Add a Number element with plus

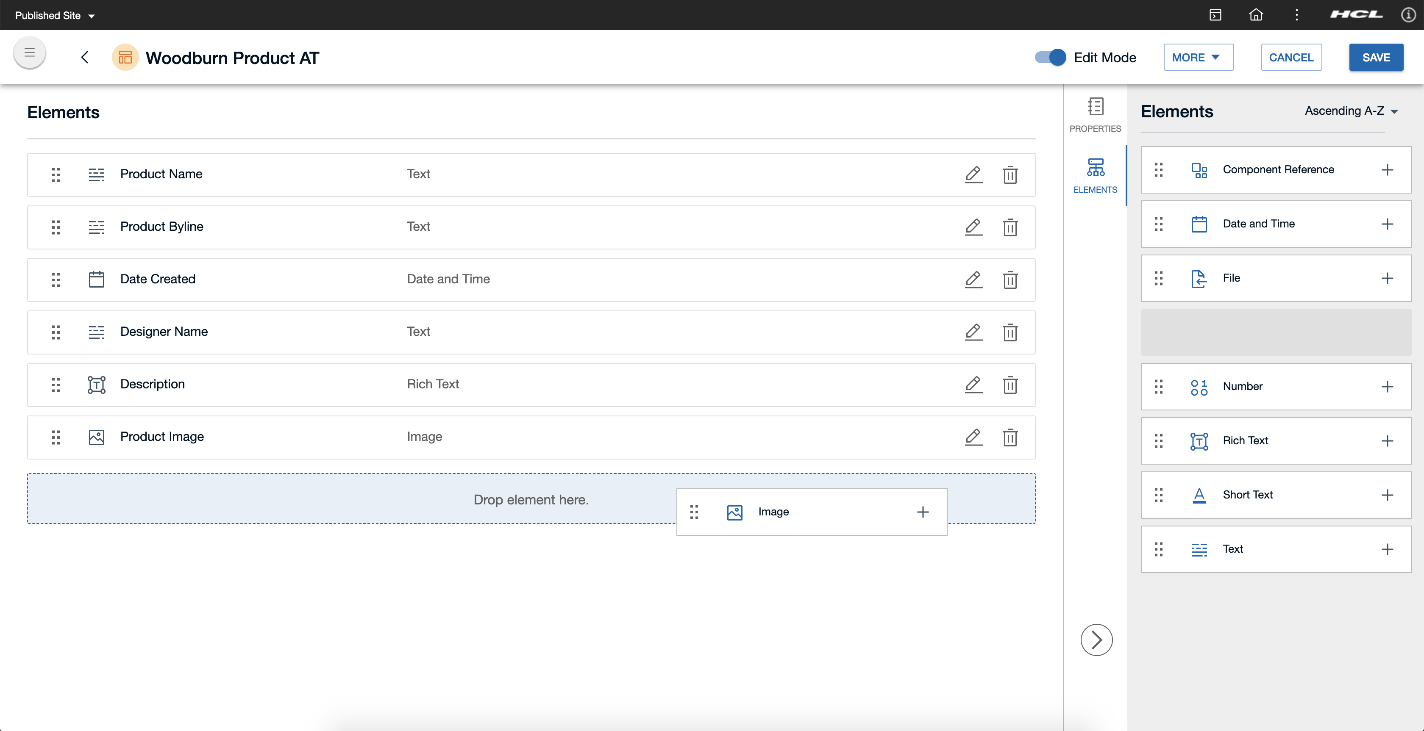pos(1387,387)
